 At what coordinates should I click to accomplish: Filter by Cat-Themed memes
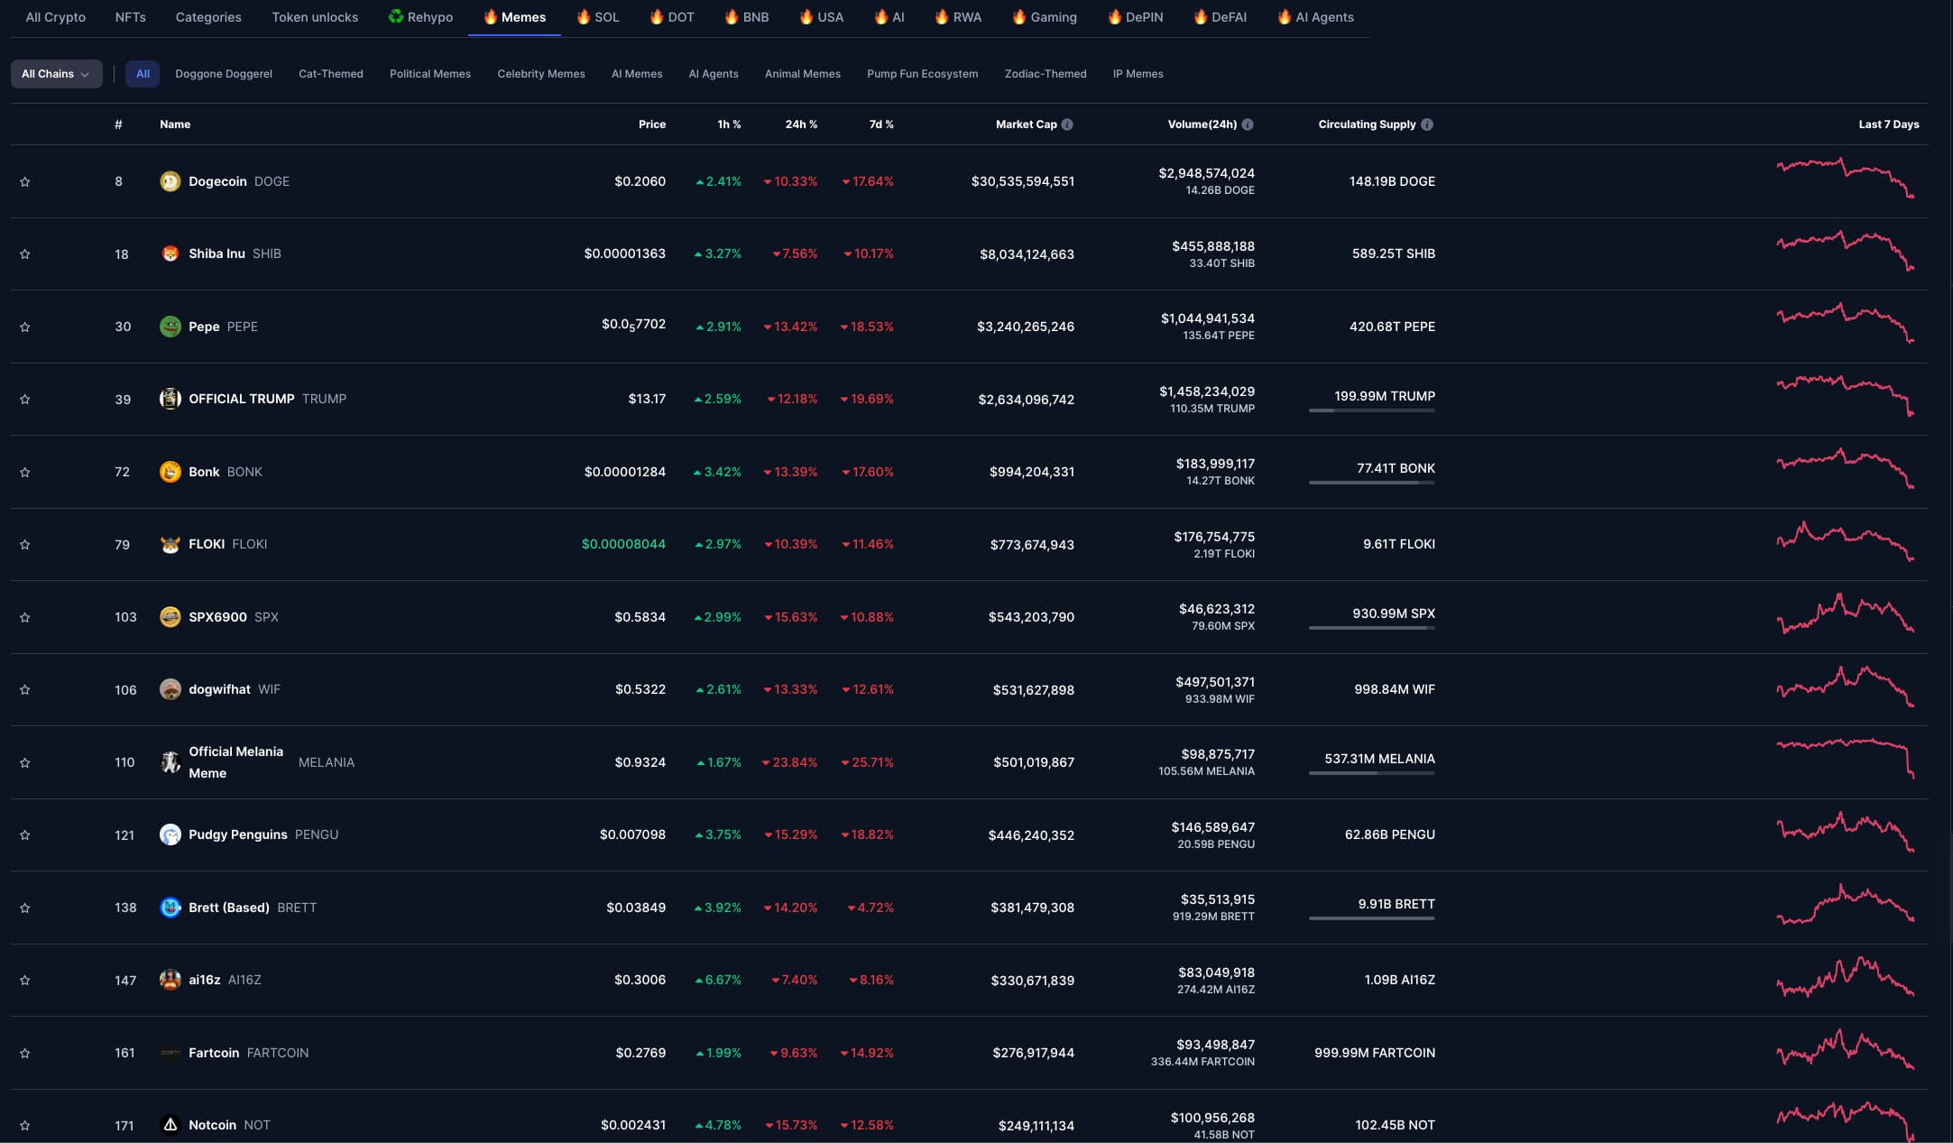click(330, 74)
